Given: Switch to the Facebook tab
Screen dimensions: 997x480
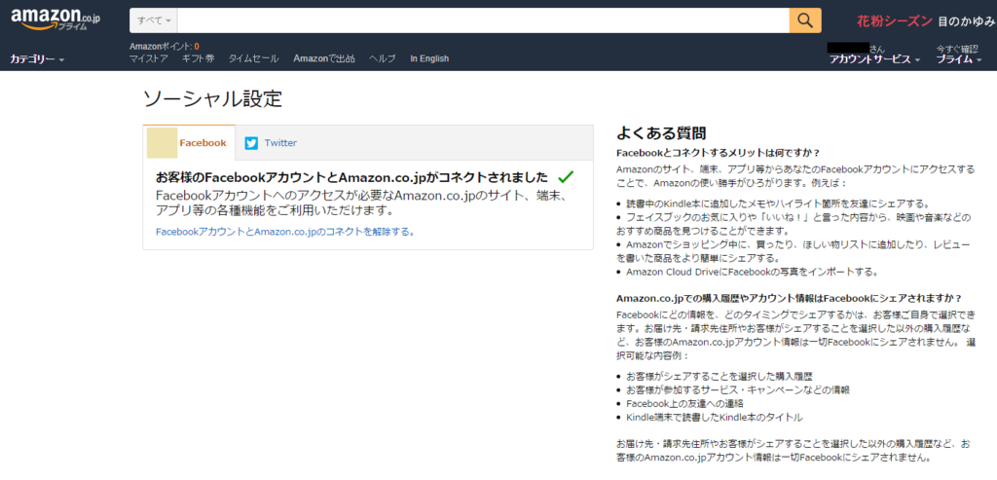Looking at the screenshot, I should tap(189, 142).
